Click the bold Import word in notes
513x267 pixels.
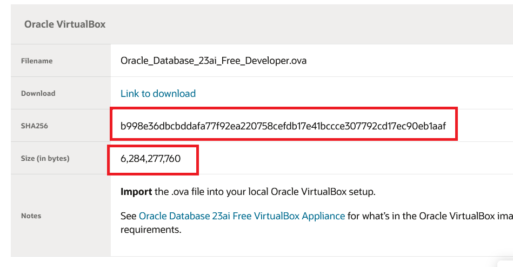pos(136,192)
